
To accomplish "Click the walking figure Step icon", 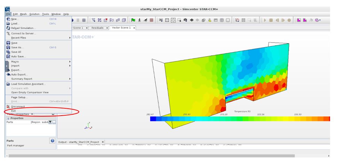I will pos(139,20).
